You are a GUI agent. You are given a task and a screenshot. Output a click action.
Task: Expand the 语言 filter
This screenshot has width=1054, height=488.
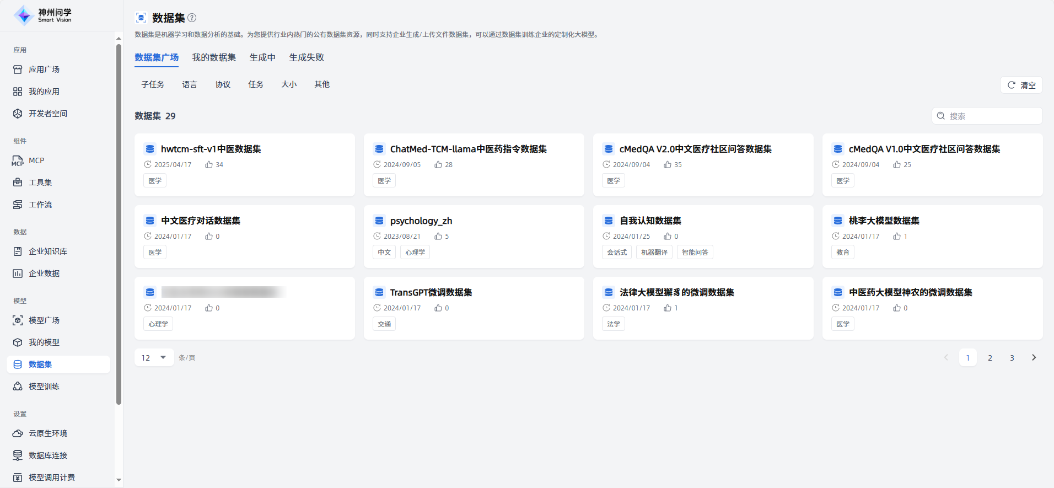190,84
